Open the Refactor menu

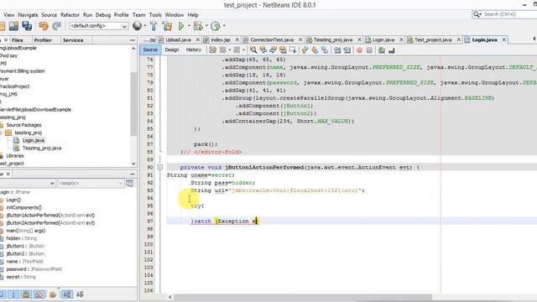tap(70, 15)
